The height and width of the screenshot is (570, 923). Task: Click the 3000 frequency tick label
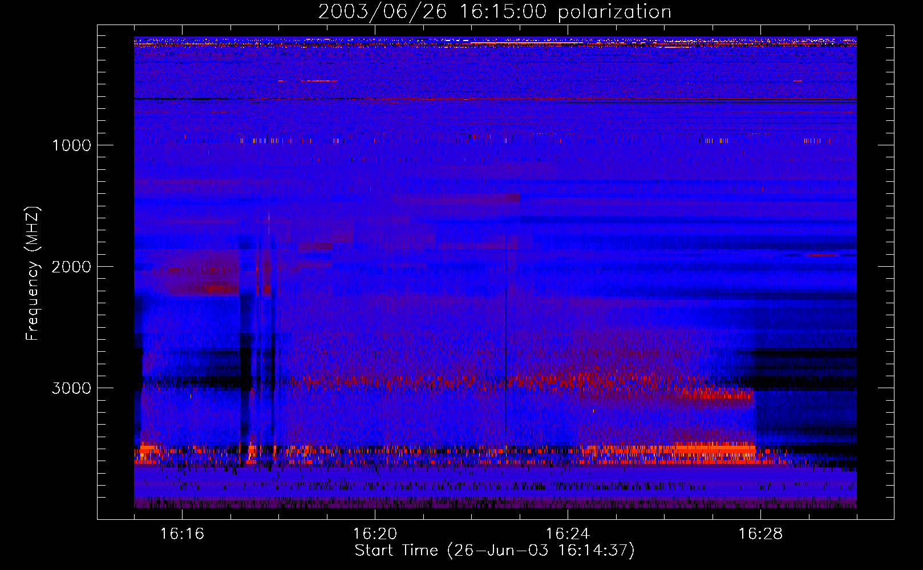coord(71,388)
